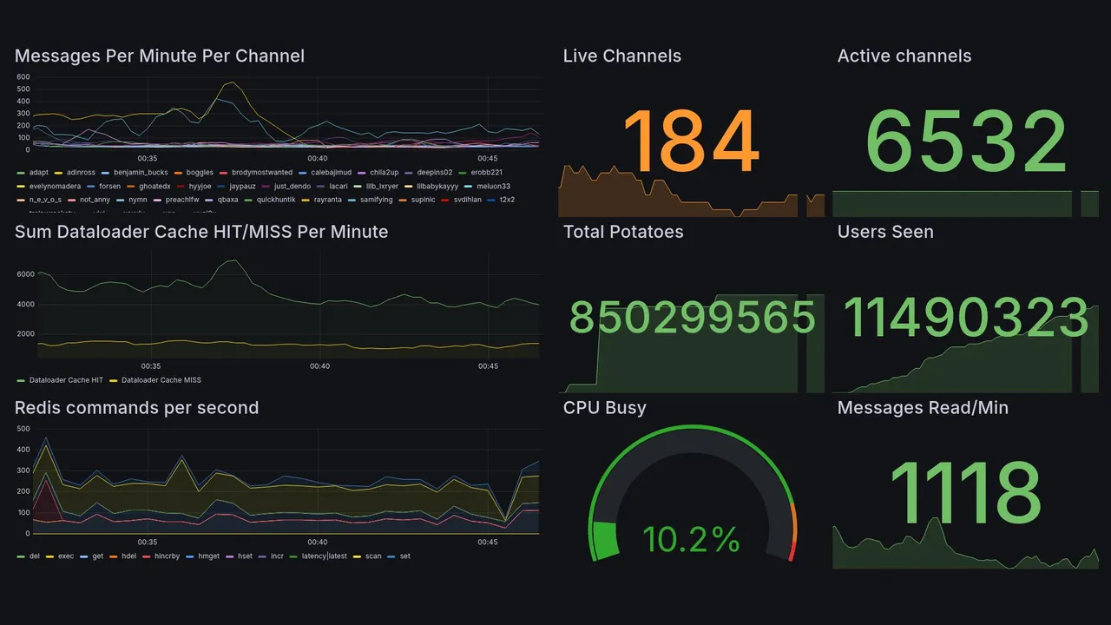Open the Sum Dataloader Cache HIT/MISS panel title menu
Screen dimensions: 1111x625
201,232
